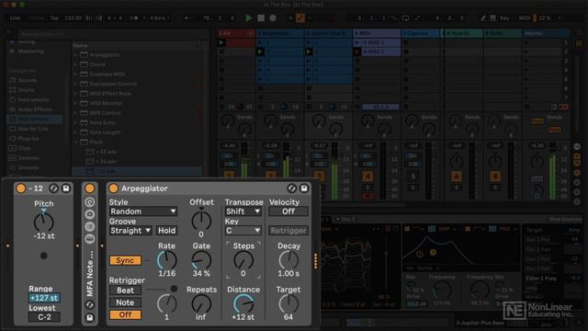Open the 4 Bars quantization dropdown

coord(159,17)
